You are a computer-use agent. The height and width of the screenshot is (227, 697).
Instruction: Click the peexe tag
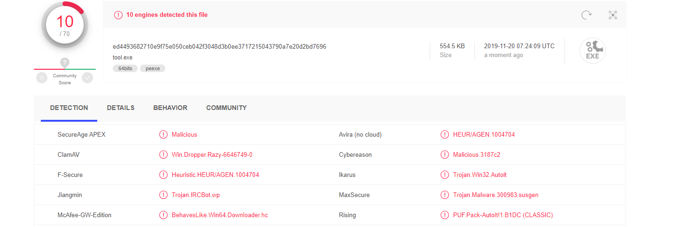(x=153, y=68)
